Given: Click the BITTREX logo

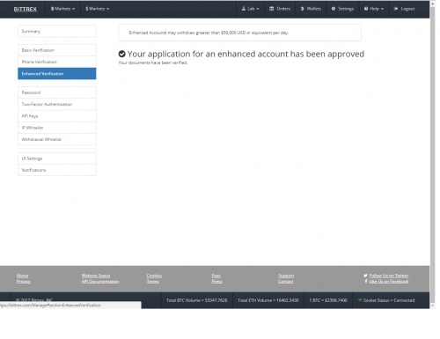Looking at the screenshot, I should pyautogui.click(x=26, y=9).
